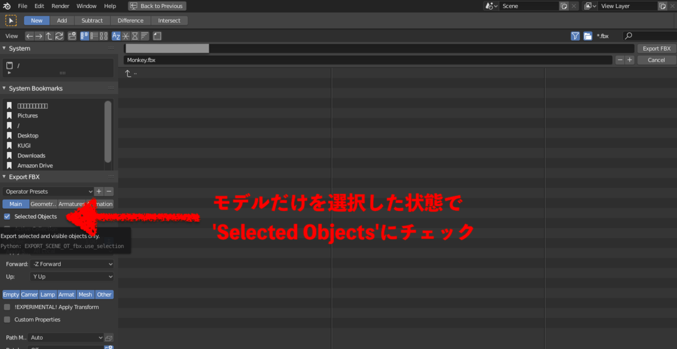
Task: Collapse the Export FBX panel
Action: [5, 177]
